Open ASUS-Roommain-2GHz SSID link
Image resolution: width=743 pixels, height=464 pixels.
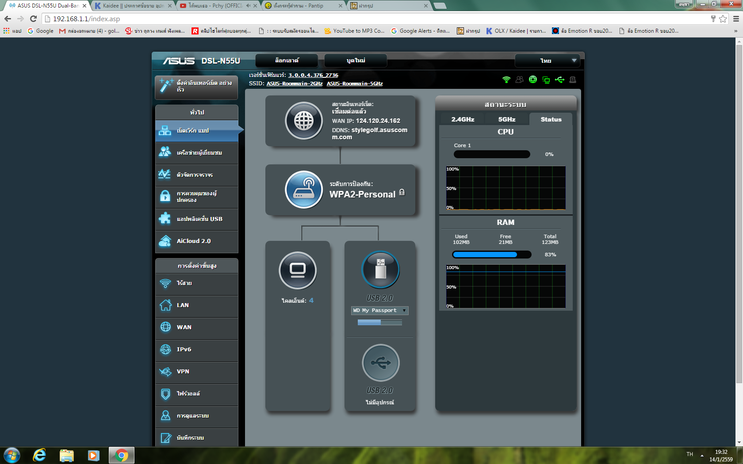pos(295,84)
